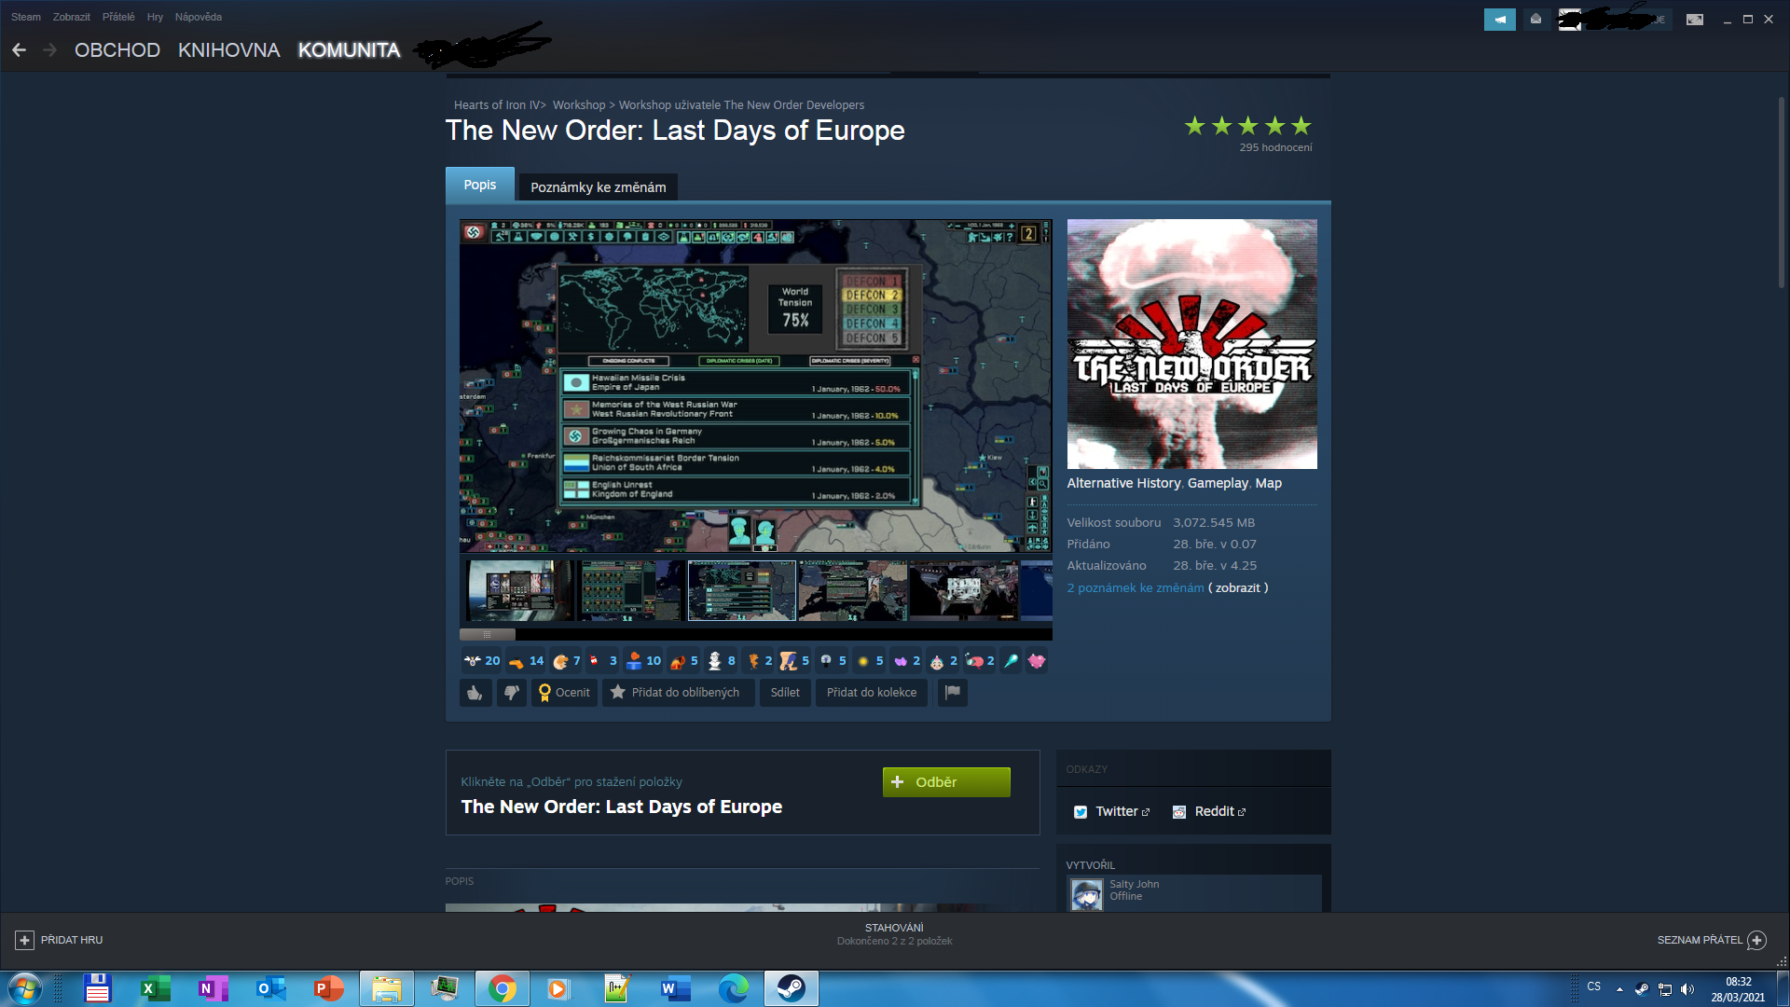This screenshot has width=1790, height=1007.
Task: Switch to Big Picture mode icon
Action: (1695, 20)
